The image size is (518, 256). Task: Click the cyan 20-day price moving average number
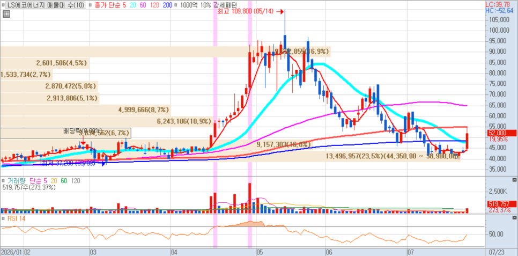tap(133, 5)
